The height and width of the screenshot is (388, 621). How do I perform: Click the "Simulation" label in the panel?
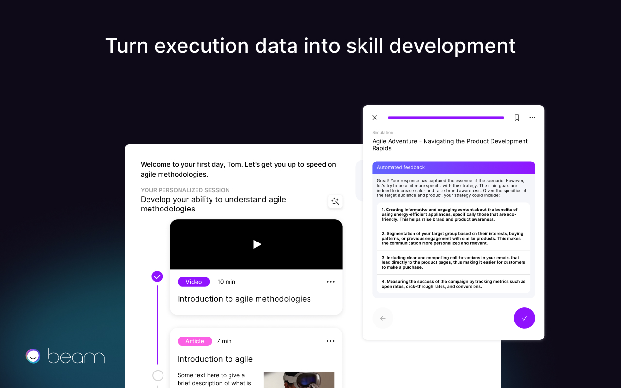383,132
